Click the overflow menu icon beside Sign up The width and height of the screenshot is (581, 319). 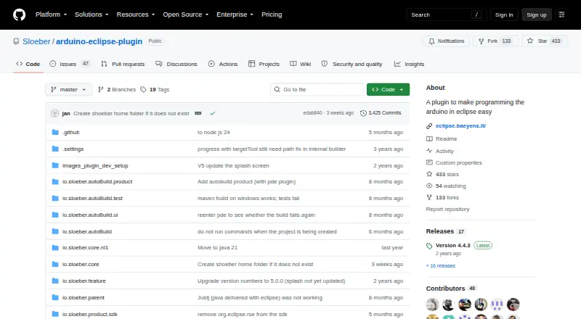coord(561,14)
